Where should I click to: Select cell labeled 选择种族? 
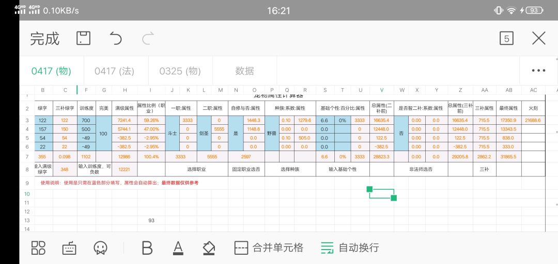(290, 169)
